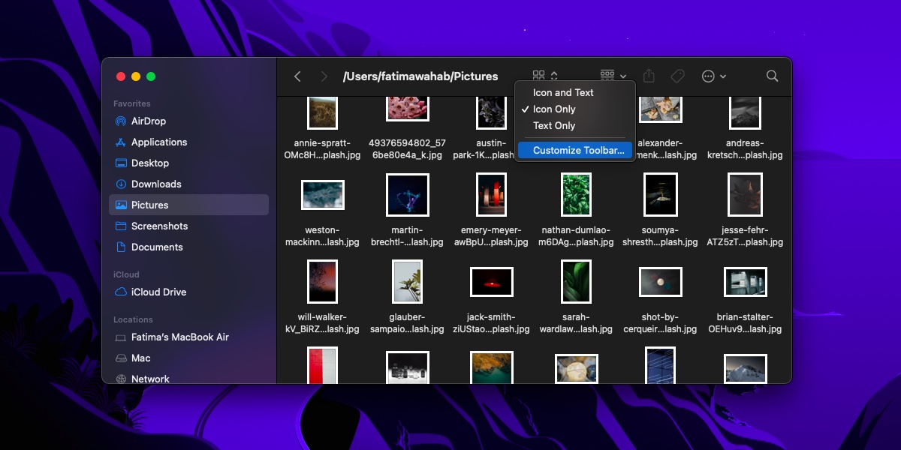The width and height of the screenshot is (901, 450).
Task: Select the weston-mackinn image thumbnail
Action: click(322, 195)
